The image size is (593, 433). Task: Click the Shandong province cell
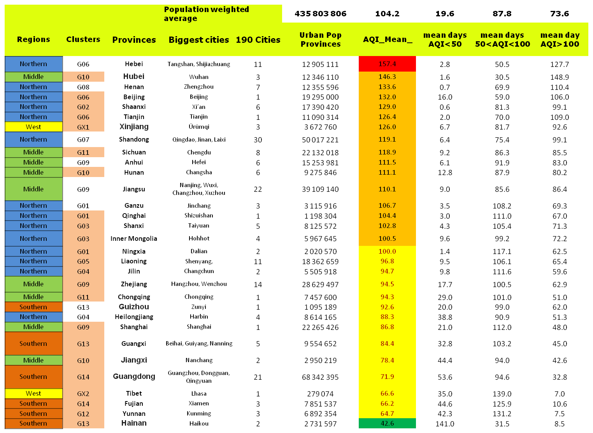pyautogui.click(x=134, y=139)
